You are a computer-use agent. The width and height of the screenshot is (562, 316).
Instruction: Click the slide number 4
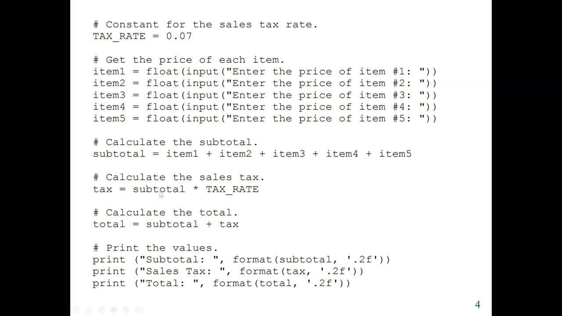tap(478, 305)
